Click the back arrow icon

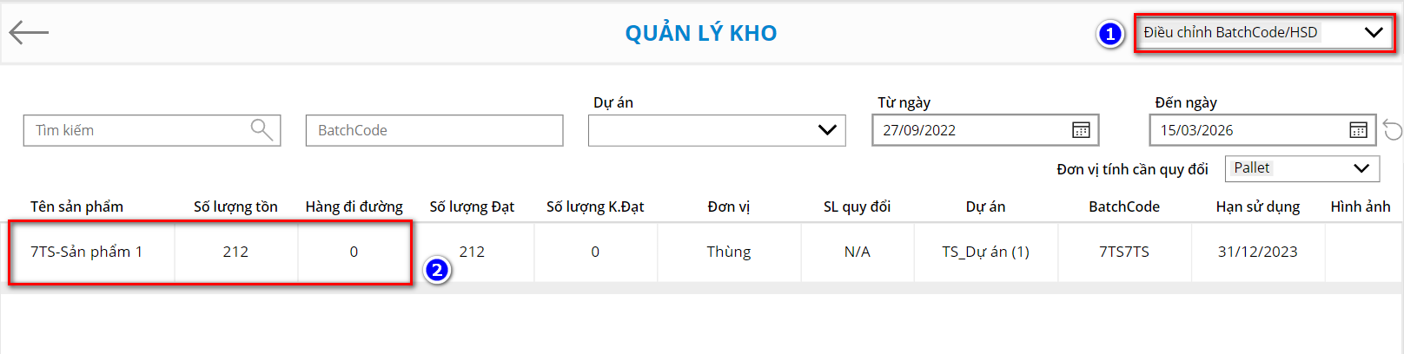point(29,33)
